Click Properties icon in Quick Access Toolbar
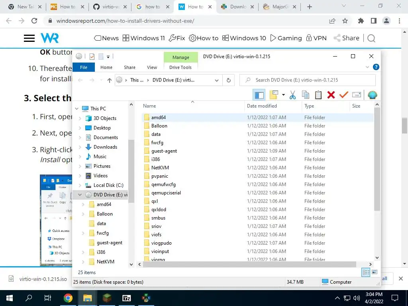 [92, 57]
